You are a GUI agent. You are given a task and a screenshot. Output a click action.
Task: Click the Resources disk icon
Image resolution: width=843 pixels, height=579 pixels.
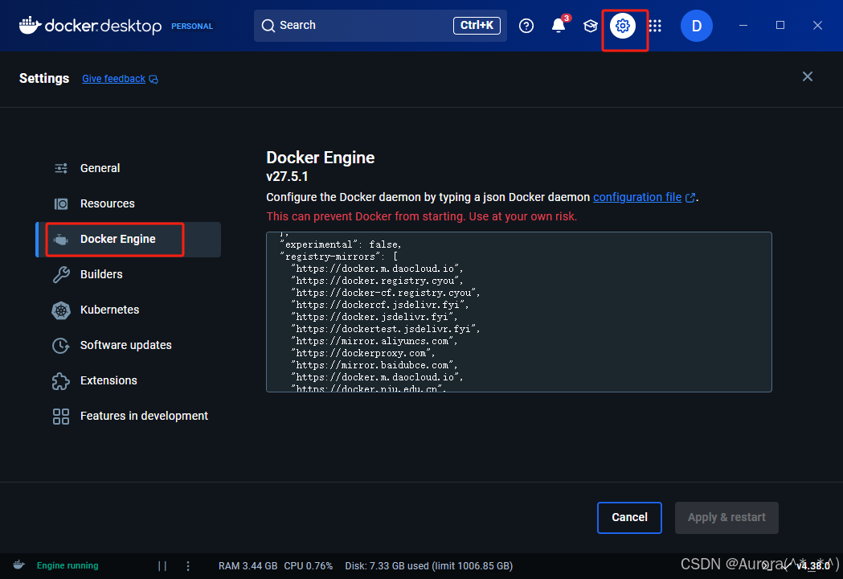(x=61, y=203)
